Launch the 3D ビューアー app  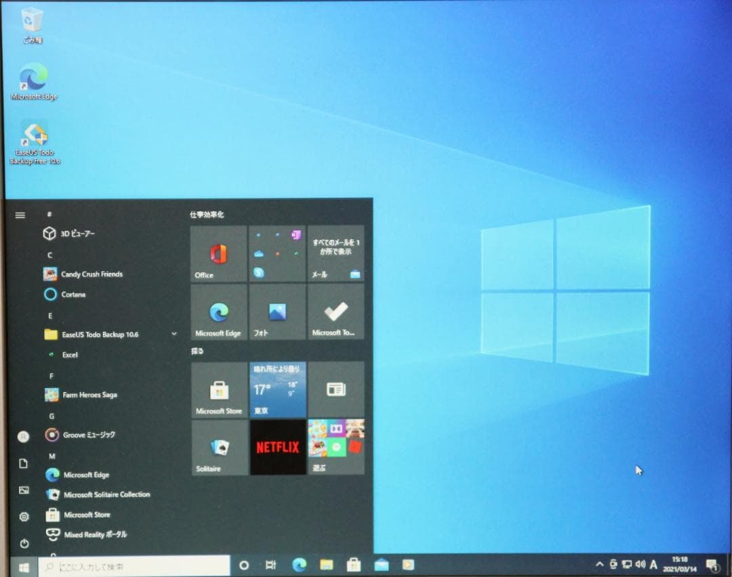click(79, 233)
